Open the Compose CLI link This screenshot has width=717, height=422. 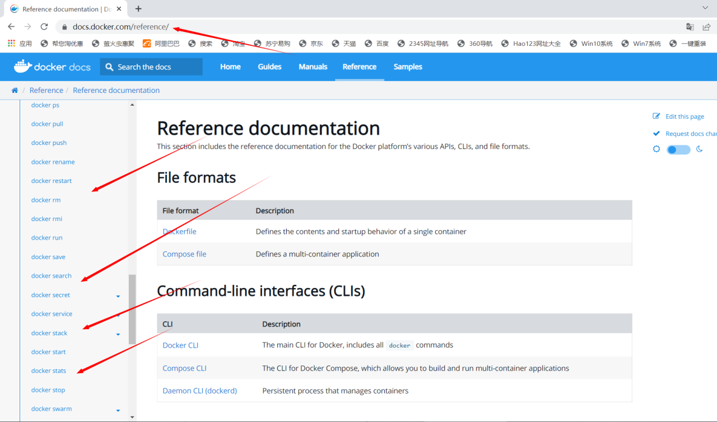tap(184, 368)
